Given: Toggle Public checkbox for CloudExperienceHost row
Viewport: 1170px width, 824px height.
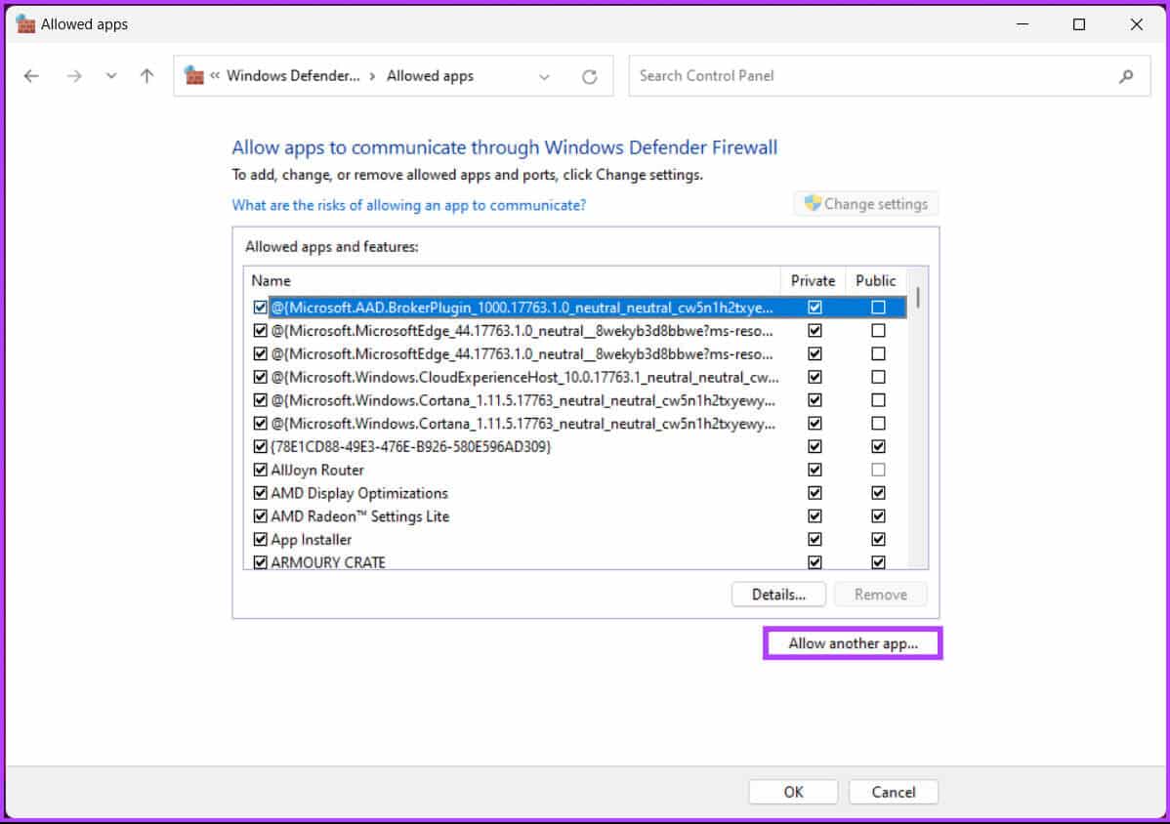Looking at the screenshot, I should pyautogui.click(x=878, y=377).
